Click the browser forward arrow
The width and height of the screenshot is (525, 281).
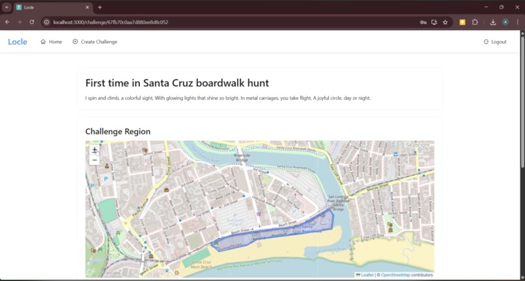click(20, 22)
